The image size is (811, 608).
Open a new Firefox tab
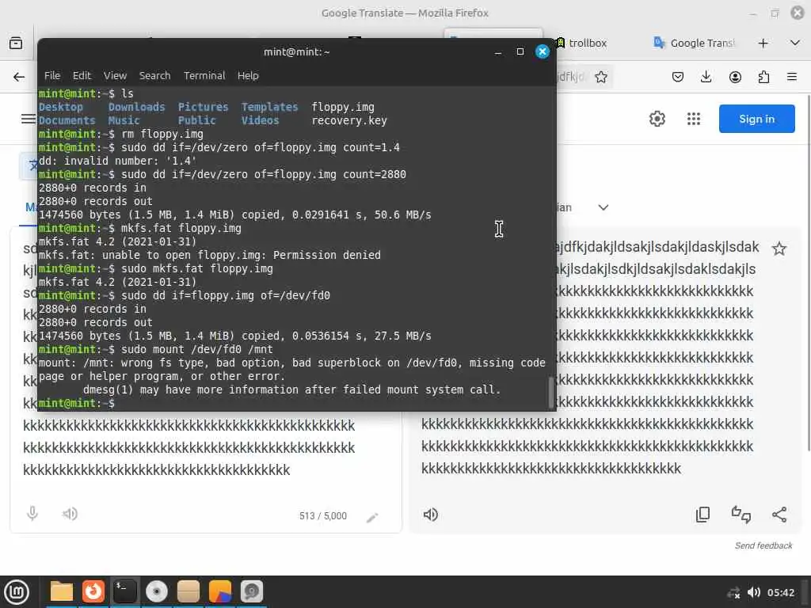tap(763, 43)
